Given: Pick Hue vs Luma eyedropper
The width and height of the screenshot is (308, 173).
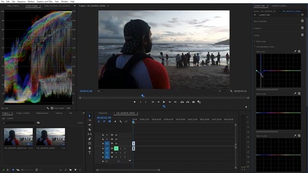Looking at the screenshot, I should 295,136.
